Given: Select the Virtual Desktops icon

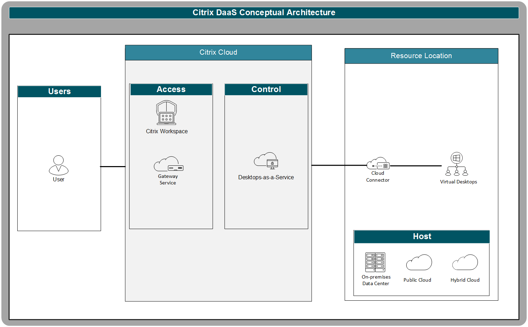Looking at the screenshot, I should 457,164.
